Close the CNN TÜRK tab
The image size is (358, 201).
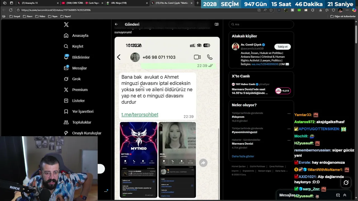[x=102, y=3]
